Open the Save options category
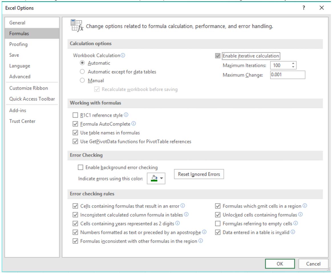Viewport: 332px width, 273px height. 32,55
